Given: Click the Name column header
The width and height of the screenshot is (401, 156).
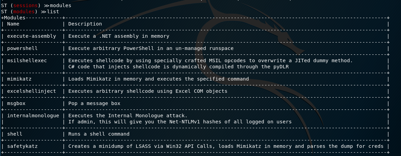Looking at the screenshot, I should click(13, 24).
